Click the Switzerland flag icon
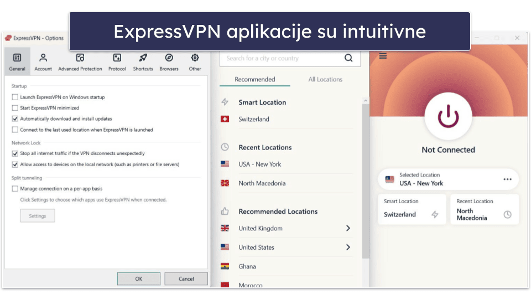 (x=225, y=119)
